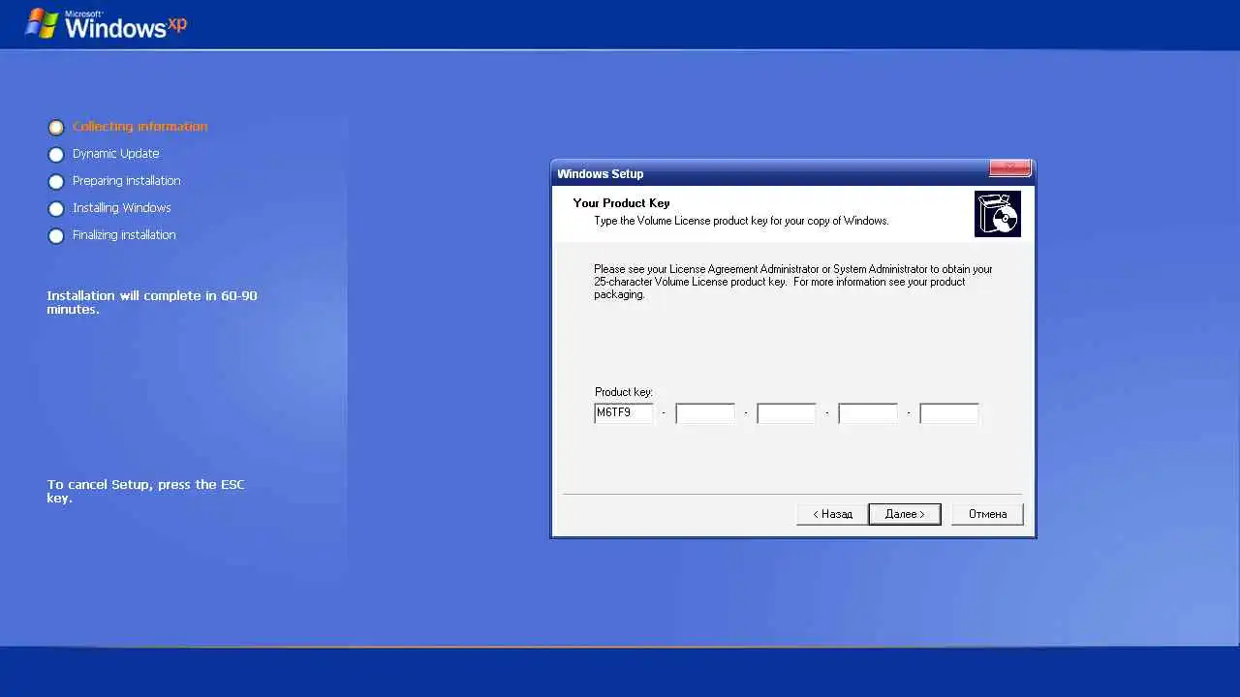Viewport: 1240px width, 697px height.
Task: Click the Installing Windows step indicator
Action: tap(56, 208)
